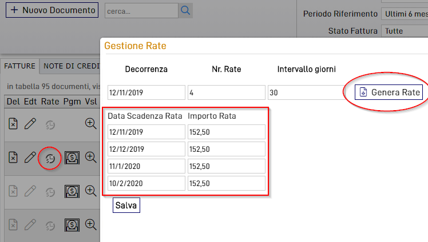Edit the first row document with pencil
This screenshot has width=428, height=242.
coord(31,123)
